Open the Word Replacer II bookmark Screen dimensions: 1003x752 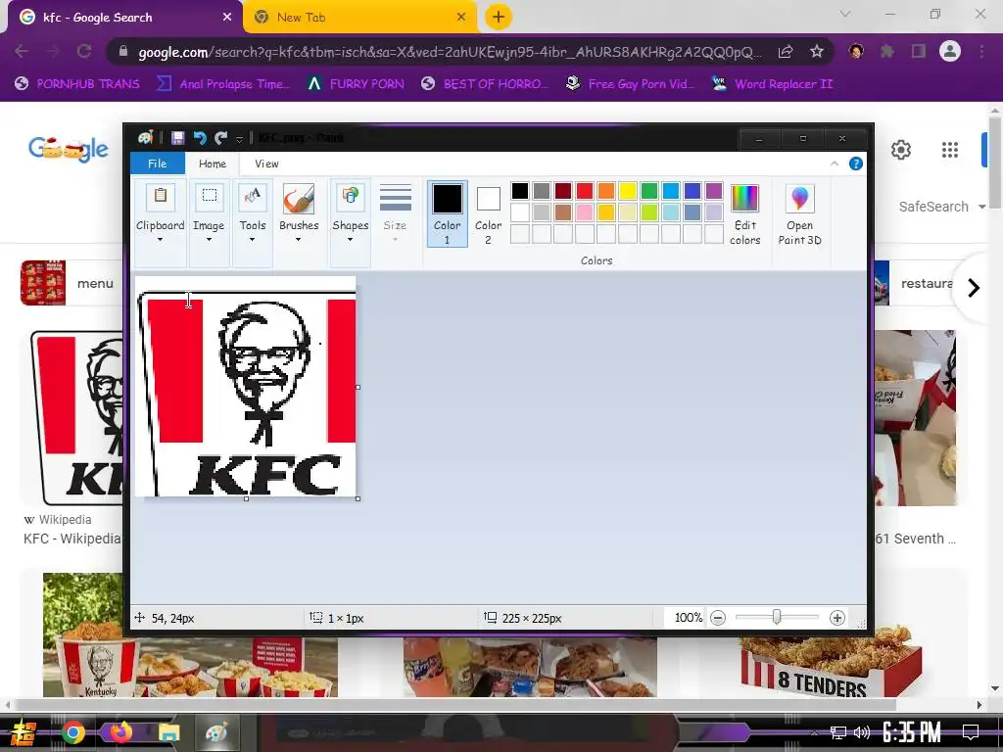point(772,84)
